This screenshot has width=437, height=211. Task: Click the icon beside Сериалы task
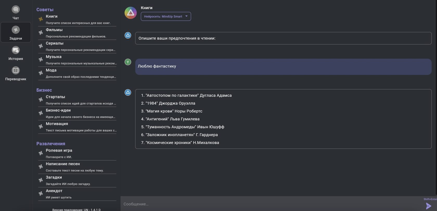pyautogui.click(x=41, y=46)
